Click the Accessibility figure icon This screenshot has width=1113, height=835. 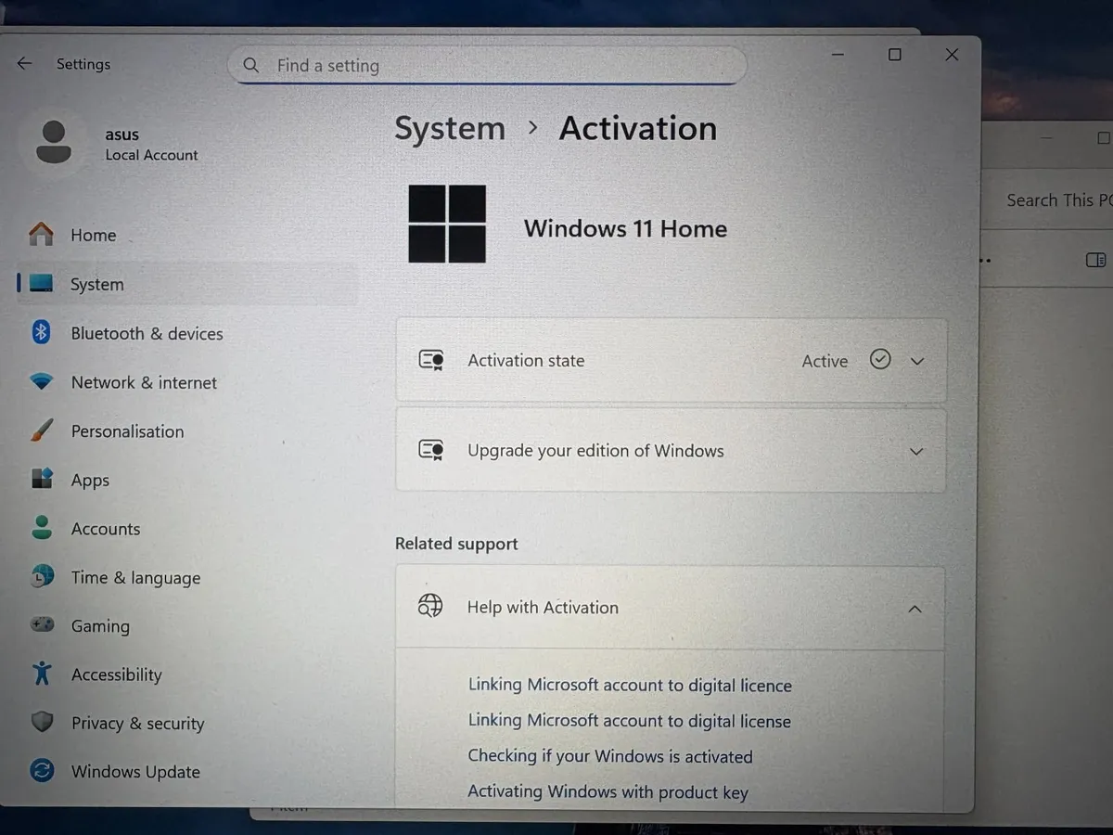click(42, 674)
